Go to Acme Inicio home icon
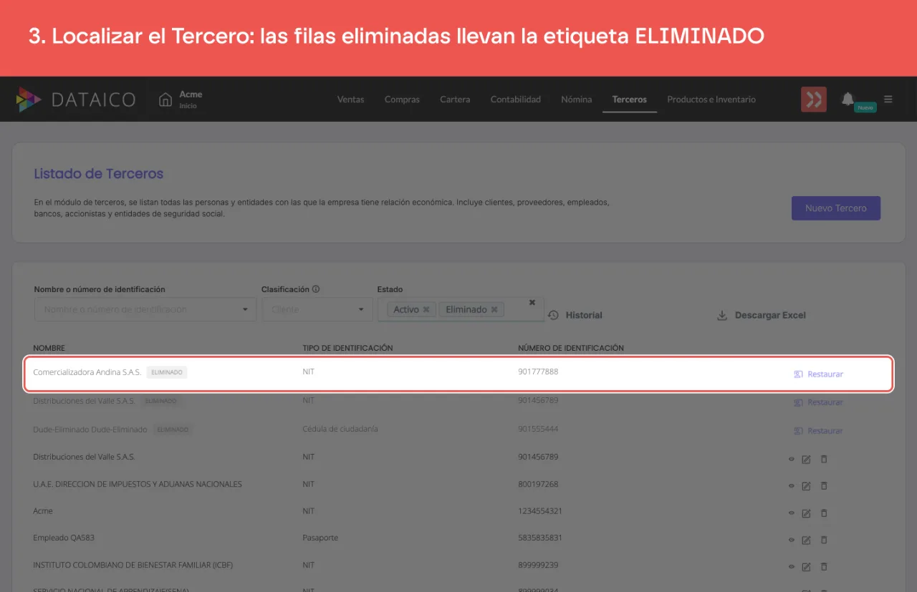The height and width of the screenshot is (592, 917). [166, 100]
